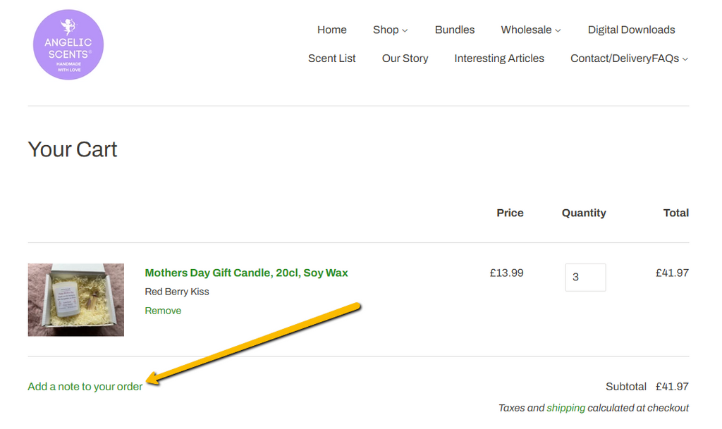Open the Interesting Articles page

click(499, 58)
